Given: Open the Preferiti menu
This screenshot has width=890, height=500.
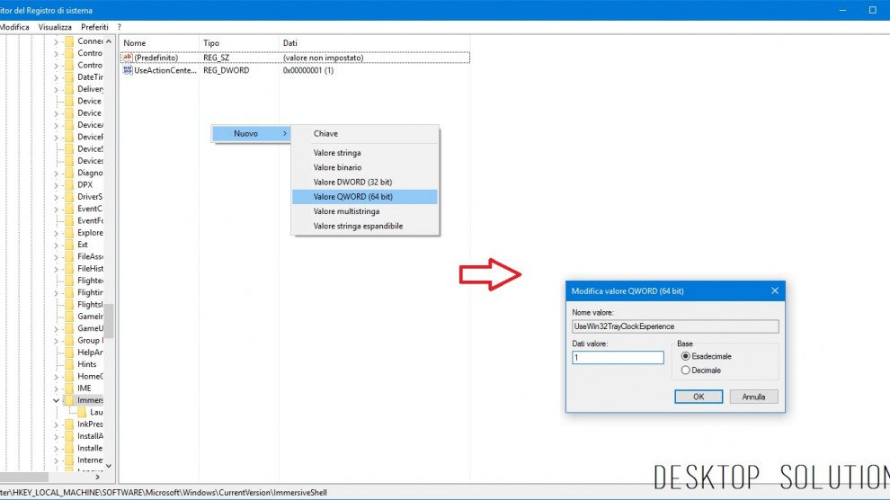Looking at the screenshot, I should coord(94,27).
